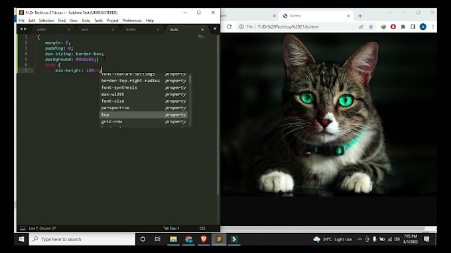
Task: Bookmark this page with the star icon
Action: coord(371,26)
